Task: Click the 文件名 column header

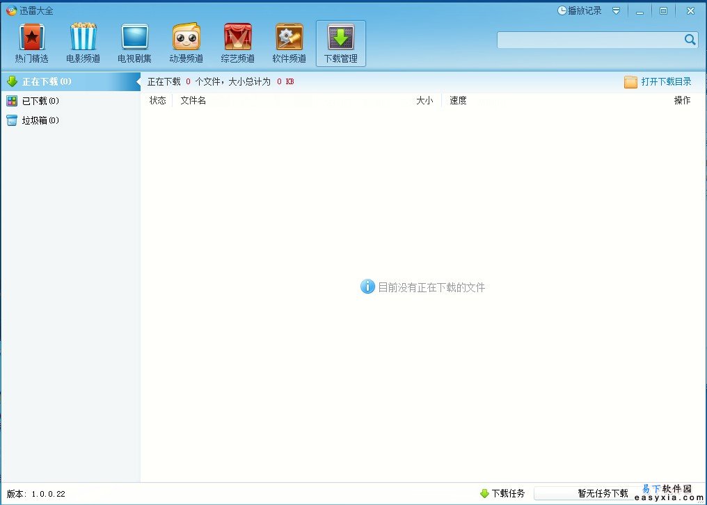Action: 193,101
